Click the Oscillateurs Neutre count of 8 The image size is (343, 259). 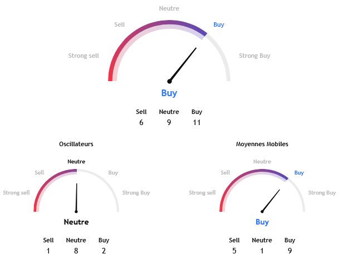pyautogui.click(x=76, y=251)
